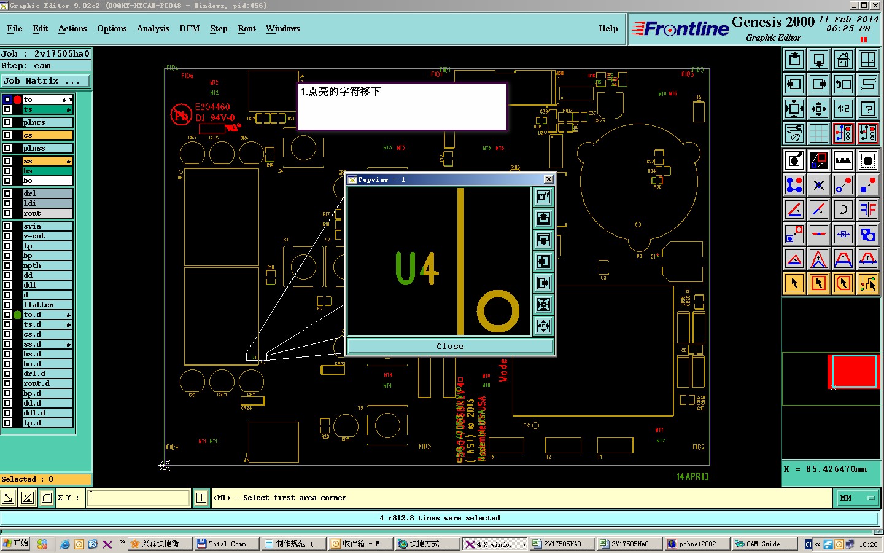Click the Windows Start button

click(x=15, y=544)
